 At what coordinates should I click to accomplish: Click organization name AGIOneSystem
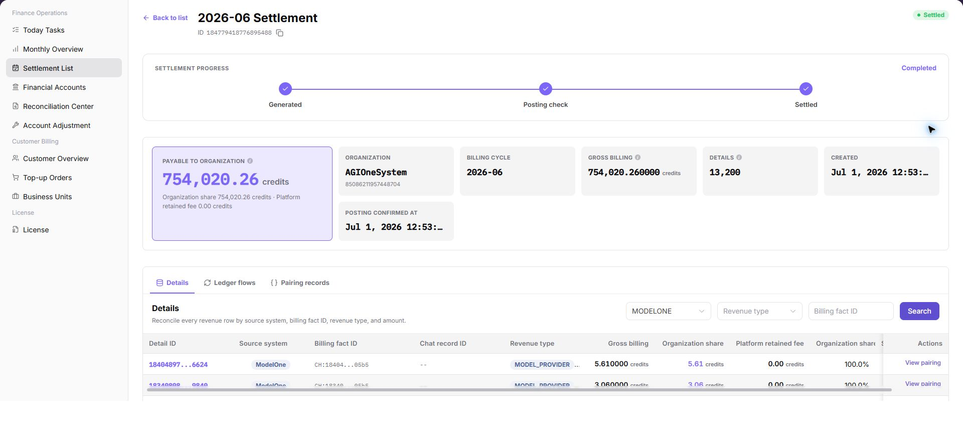point(376,172)
